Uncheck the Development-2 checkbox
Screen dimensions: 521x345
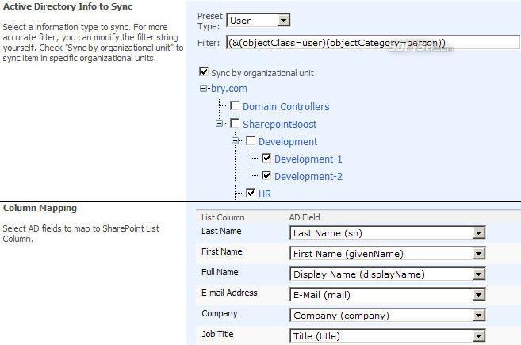coord(266,175)
